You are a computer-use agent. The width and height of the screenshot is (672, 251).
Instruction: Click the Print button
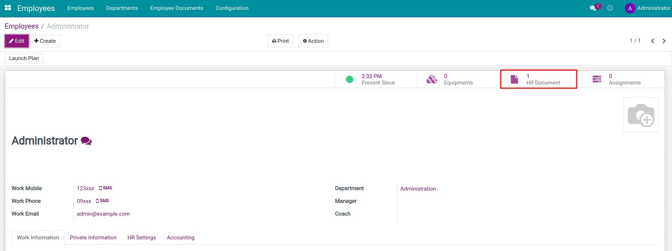(280, 41)
